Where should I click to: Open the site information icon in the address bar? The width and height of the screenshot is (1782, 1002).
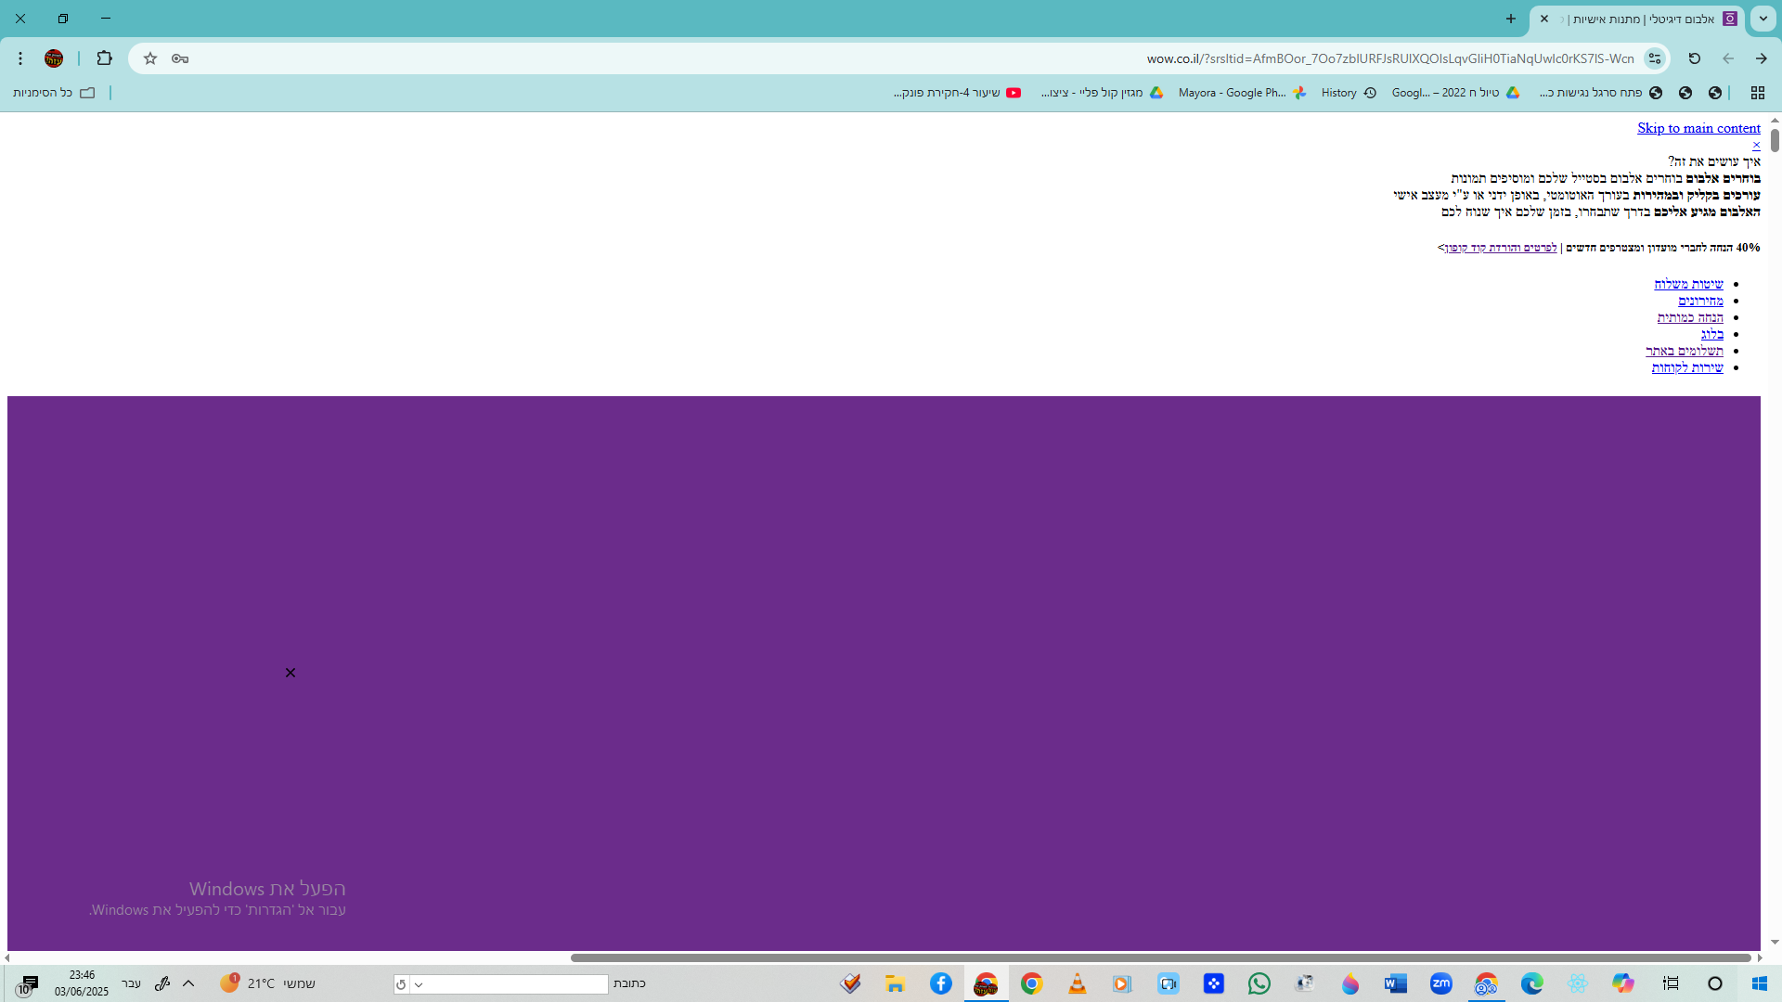[1655, 58]
